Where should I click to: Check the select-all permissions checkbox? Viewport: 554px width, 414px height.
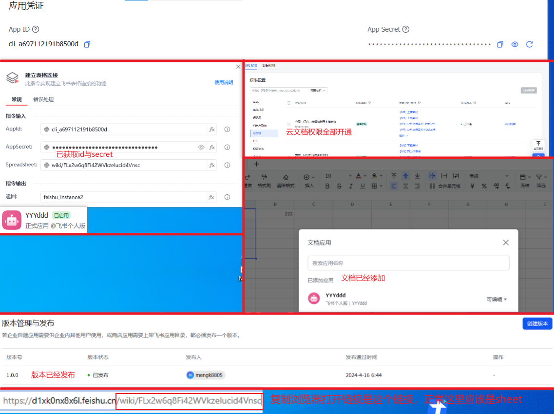(x=288, y=103)
